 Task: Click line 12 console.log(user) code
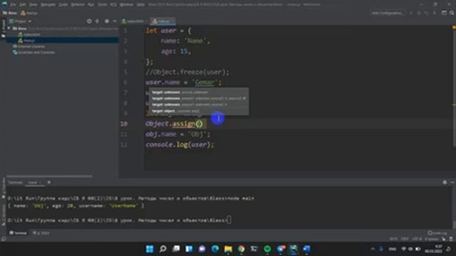point(180,144)
